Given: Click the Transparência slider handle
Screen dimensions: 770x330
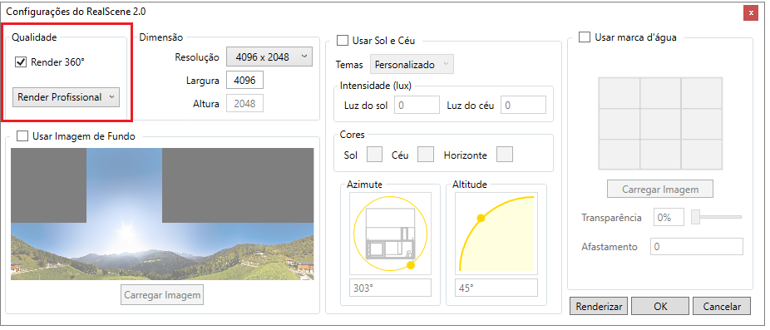Looking at the screenshot, I should 695,217.
